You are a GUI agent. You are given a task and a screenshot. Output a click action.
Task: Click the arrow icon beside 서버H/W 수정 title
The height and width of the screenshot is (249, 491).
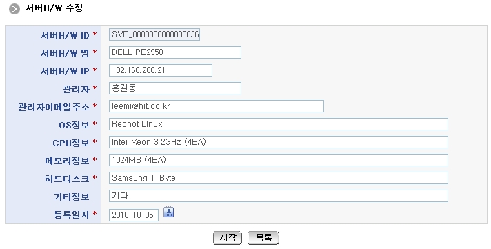point(14,9)
